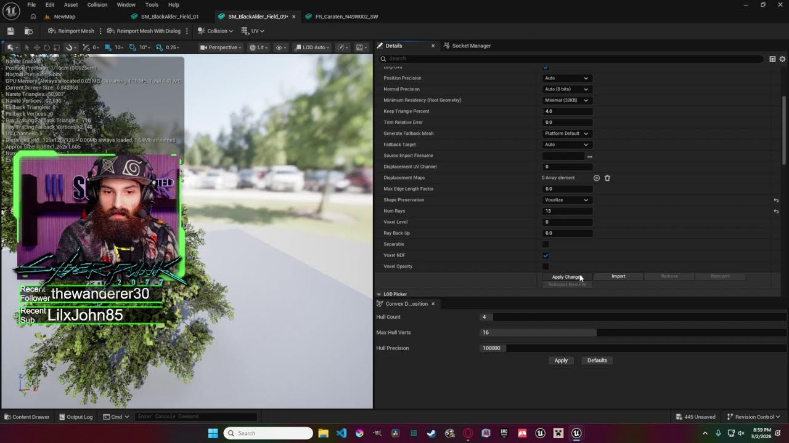The height and width of the screenshot is (443, 789).
Task: Click the Apply Changes button
Action: point(567,277)
